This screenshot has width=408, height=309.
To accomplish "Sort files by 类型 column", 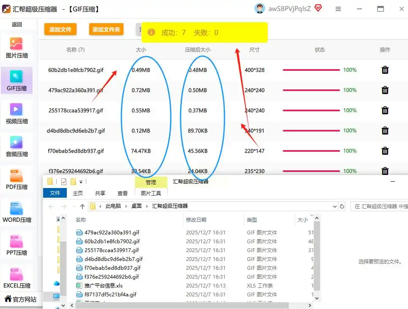I will 252,220.
